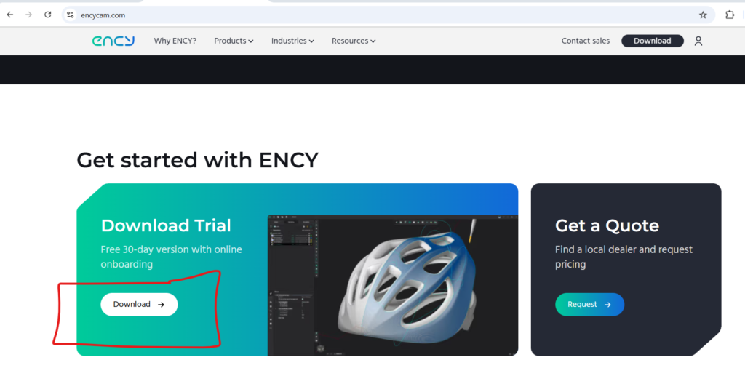This screenshot has height=392, width=745.
Task: Click the Get a Quote card heading
Action: [x=607, y=225]
